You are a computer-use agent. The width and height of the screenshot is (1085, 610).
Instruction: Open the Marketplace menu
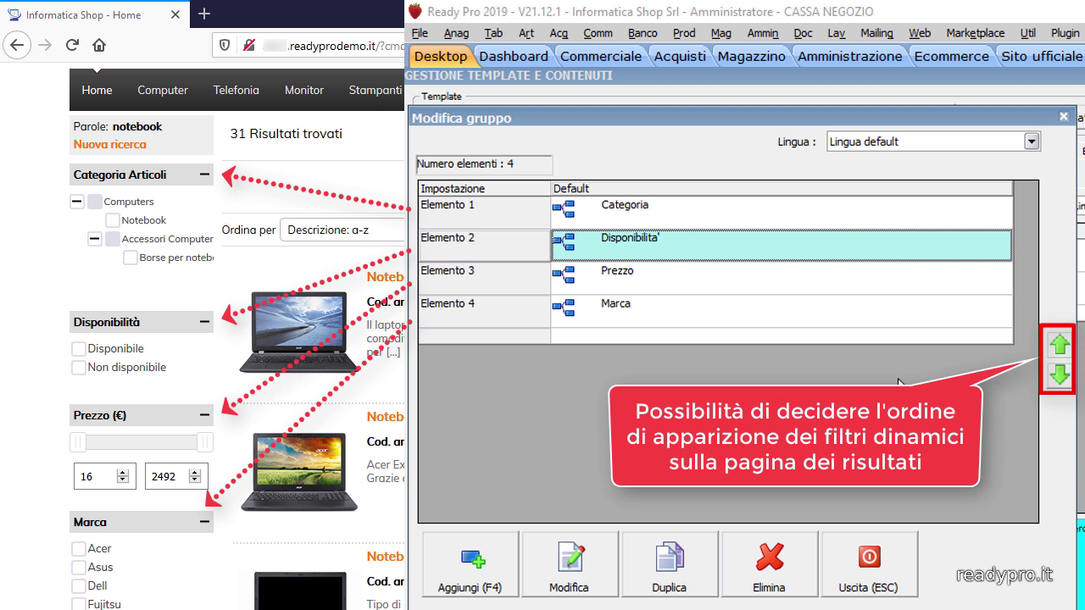(x=975, y=33)
